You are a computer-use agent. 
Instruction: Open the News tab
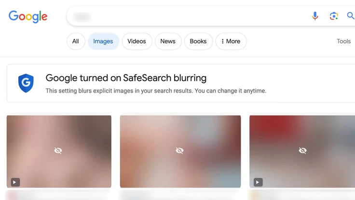[168, 41]
